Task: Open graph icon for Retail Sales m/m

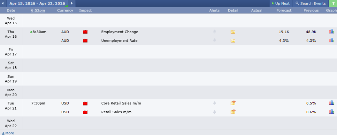Action: (331, 112)
